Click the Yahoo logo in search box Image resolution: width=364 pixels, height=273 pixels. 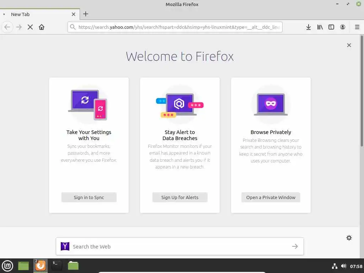[x=65, y=246]
